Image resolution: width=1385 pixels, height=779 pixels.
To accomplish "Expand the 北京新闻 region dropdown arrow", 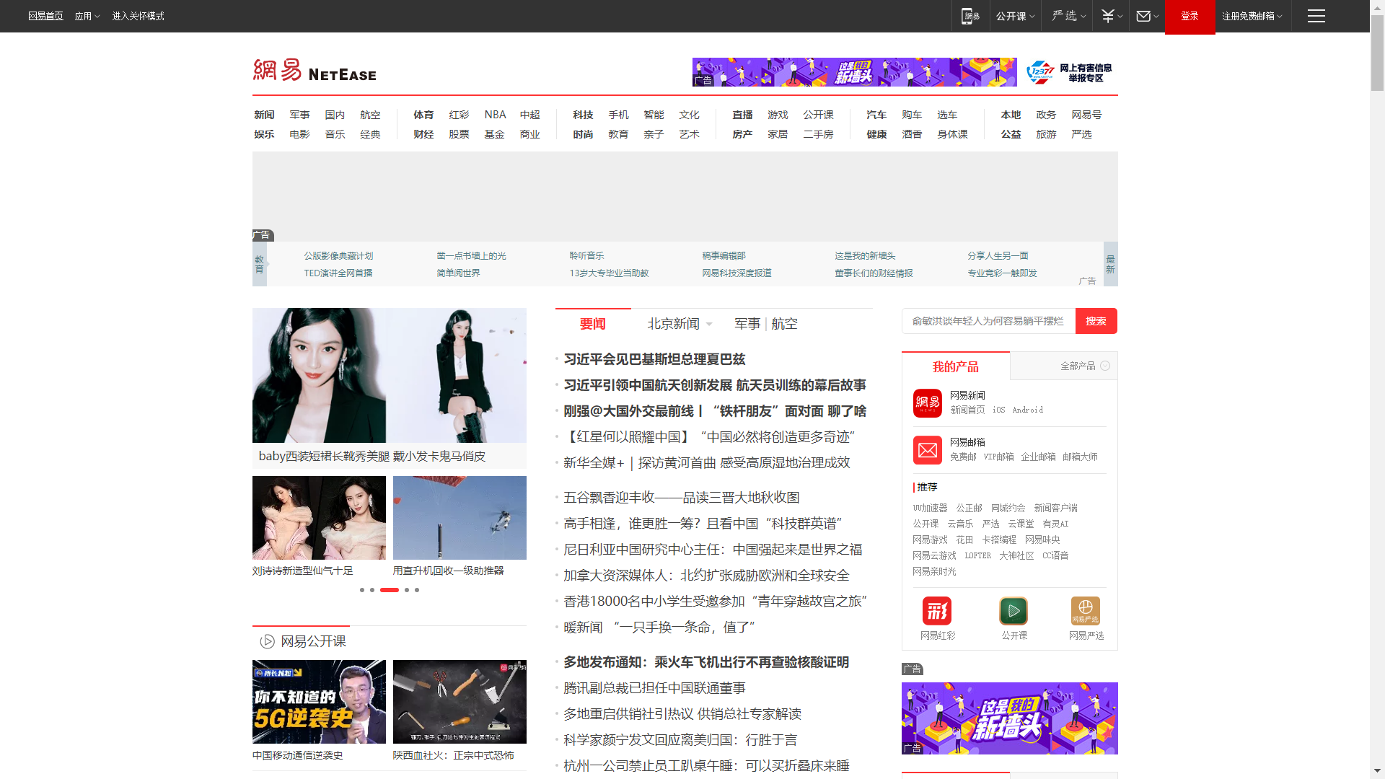I will (x=709, y=325).
